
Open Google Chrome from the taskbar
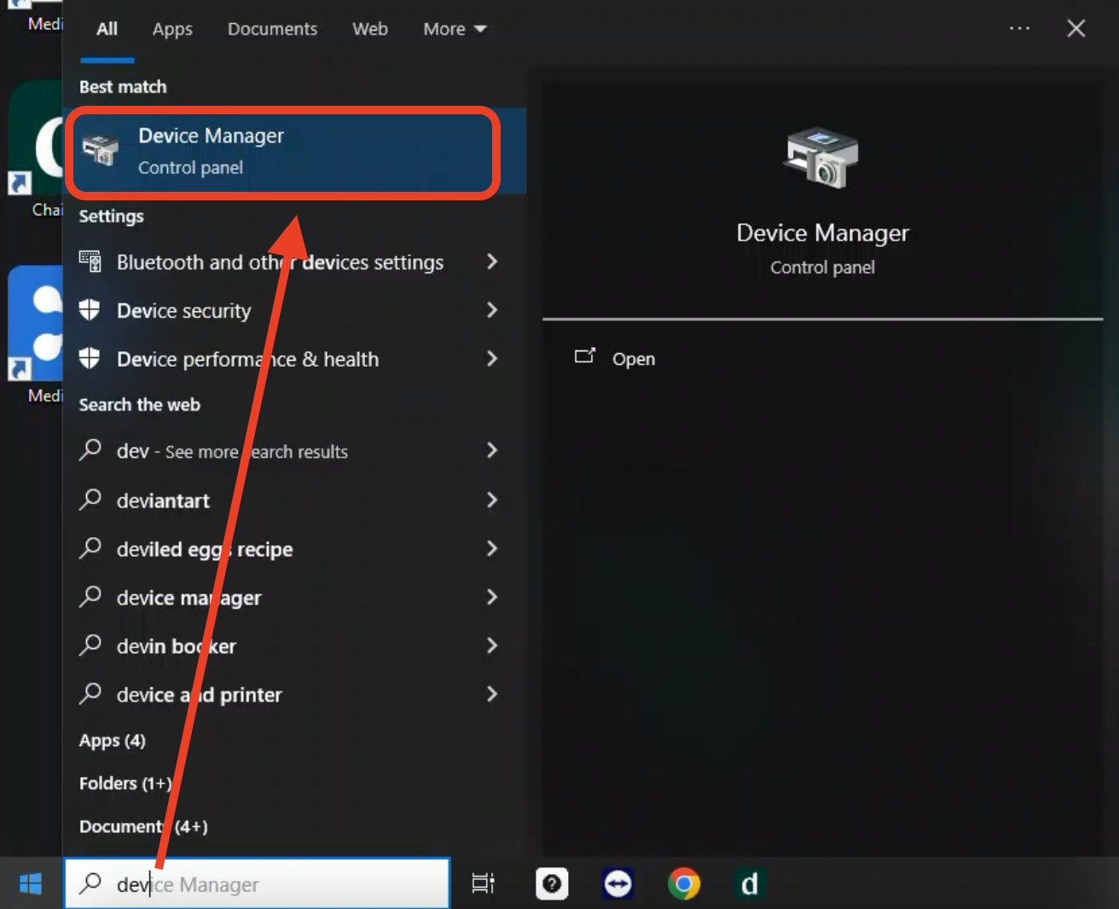click(684, 884)
